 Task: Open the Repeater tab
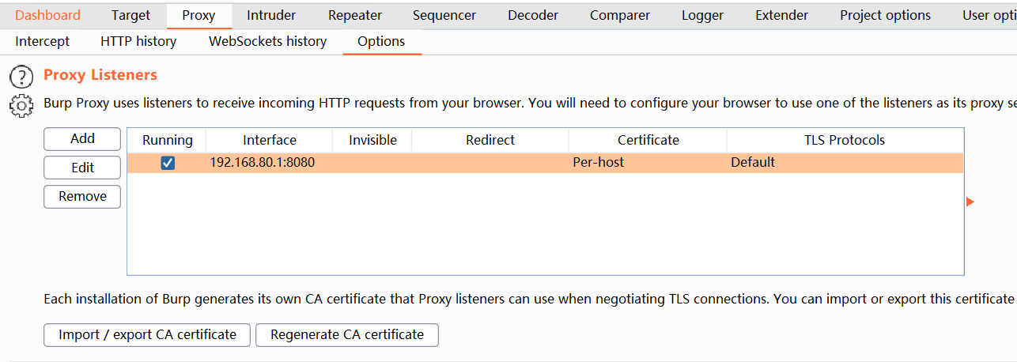coord(355,15)
